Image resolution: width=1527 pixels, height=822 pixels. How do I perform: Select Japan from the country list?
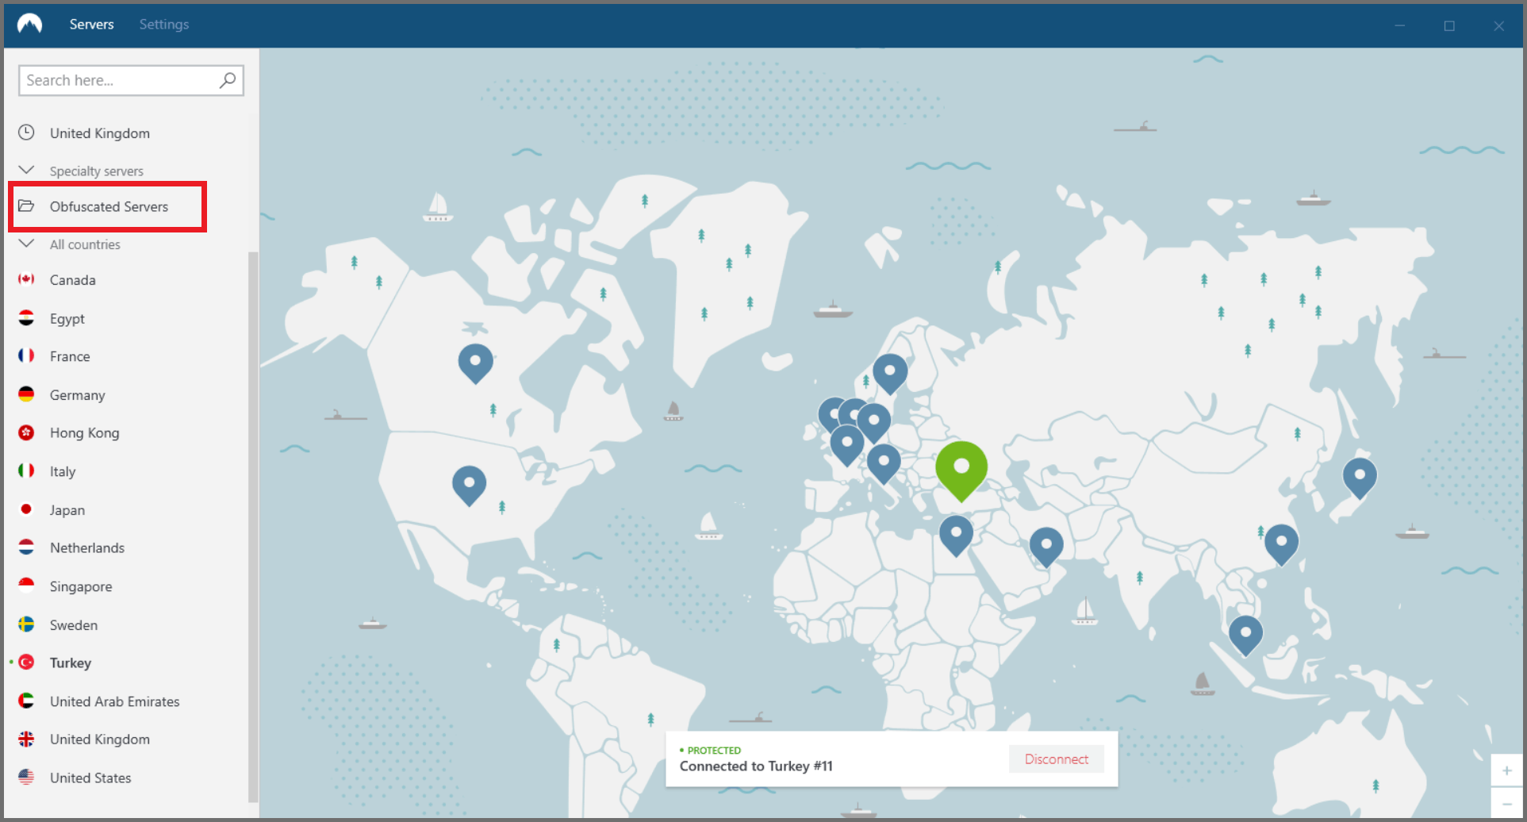(x=67, y=510)
